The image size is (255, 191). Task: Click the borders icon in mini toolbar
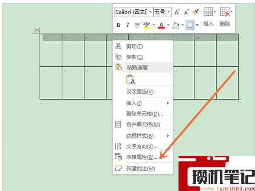click(x=190, y=25)
